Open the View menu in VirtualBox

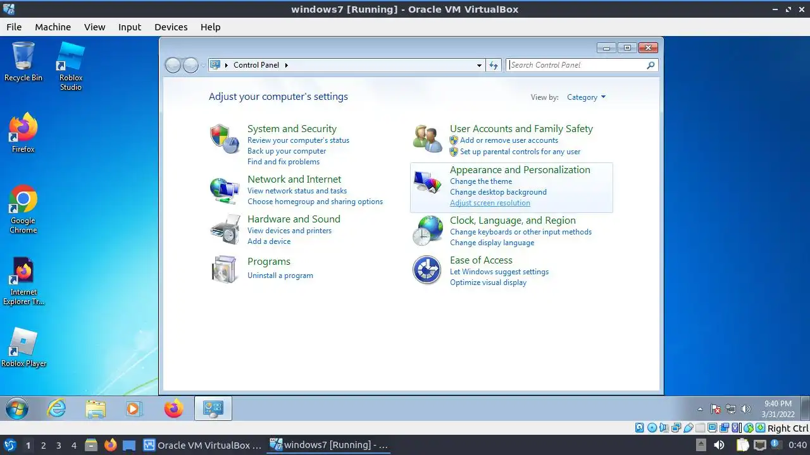[x=94, y=27]
